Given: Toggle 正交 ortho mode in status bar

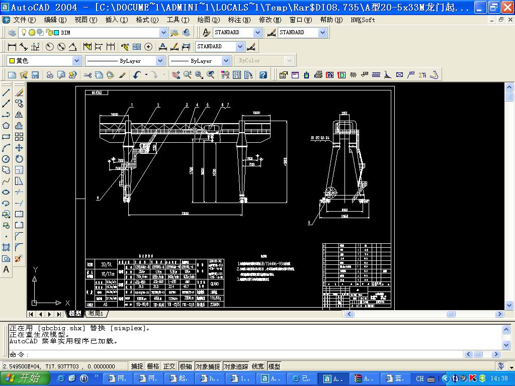Looking at the screenshot, I should point(169,366).
